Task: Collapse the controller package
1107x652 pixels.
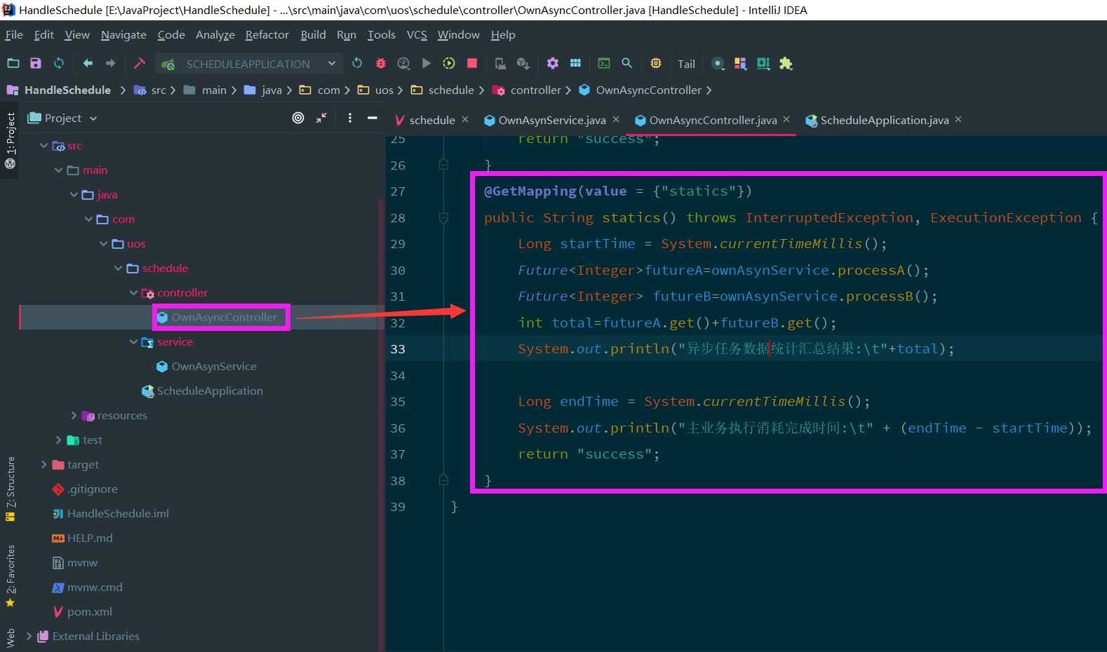Action: pyautogui.click(x=133, y=293)
